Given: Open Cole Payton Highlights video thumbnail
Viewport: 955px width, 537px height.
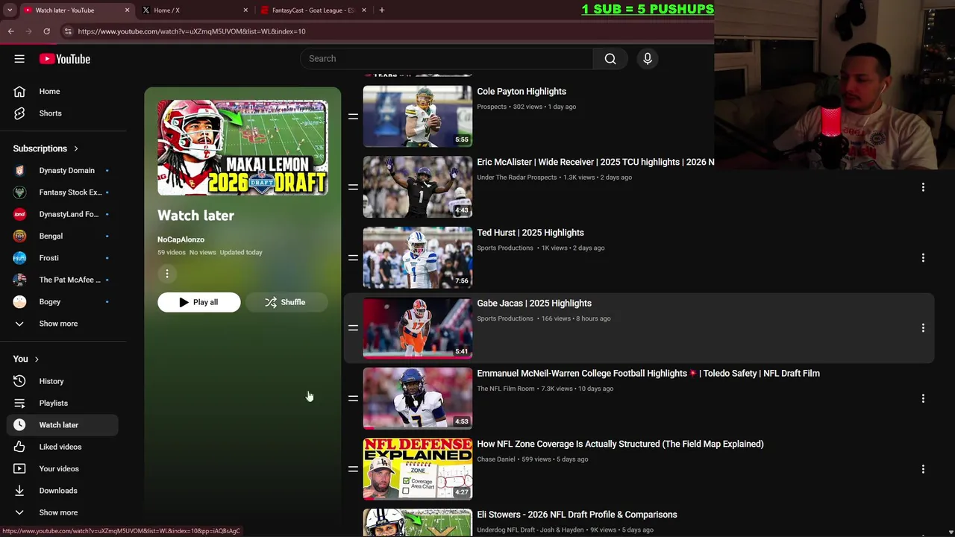Looking at the screenshot, I should tap(417, 116).
